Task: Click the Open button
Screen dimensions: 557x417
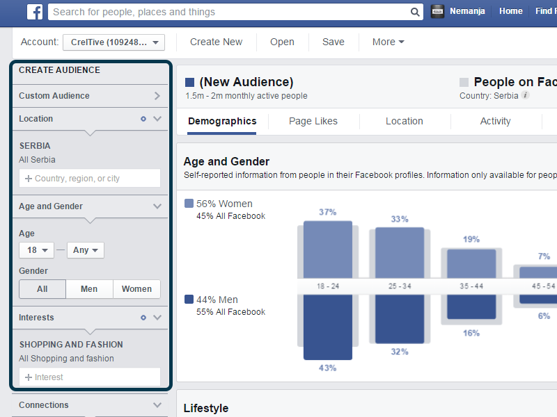Action: point(282,42)
